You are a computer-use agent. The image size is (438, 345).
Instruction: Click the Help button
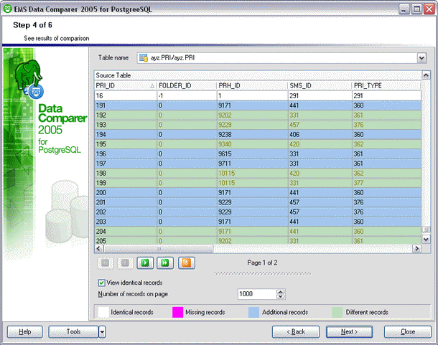25,332
